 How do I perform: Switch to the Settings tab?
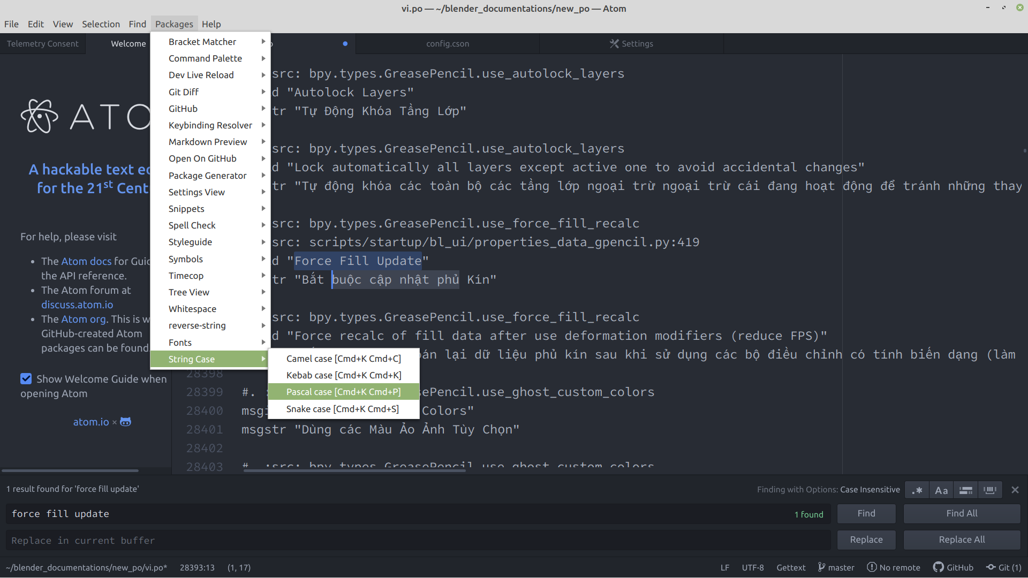[631, 44]
